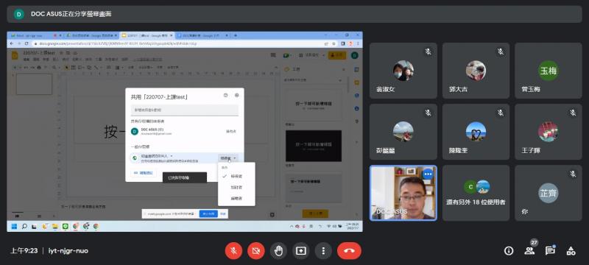
Task: Open a new Chrome tab with plus
Action: [x=236, y=35]
